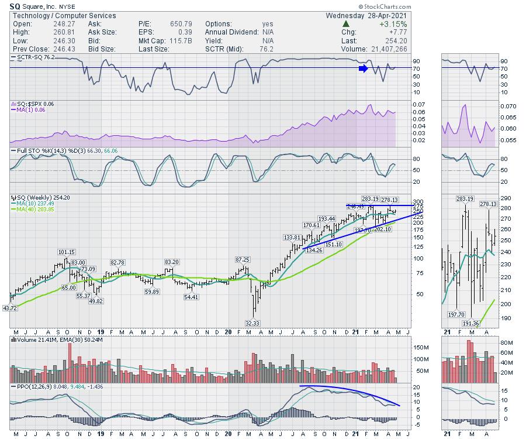Click the 151.10 price label
526x439 pixels.
point(334,244)
